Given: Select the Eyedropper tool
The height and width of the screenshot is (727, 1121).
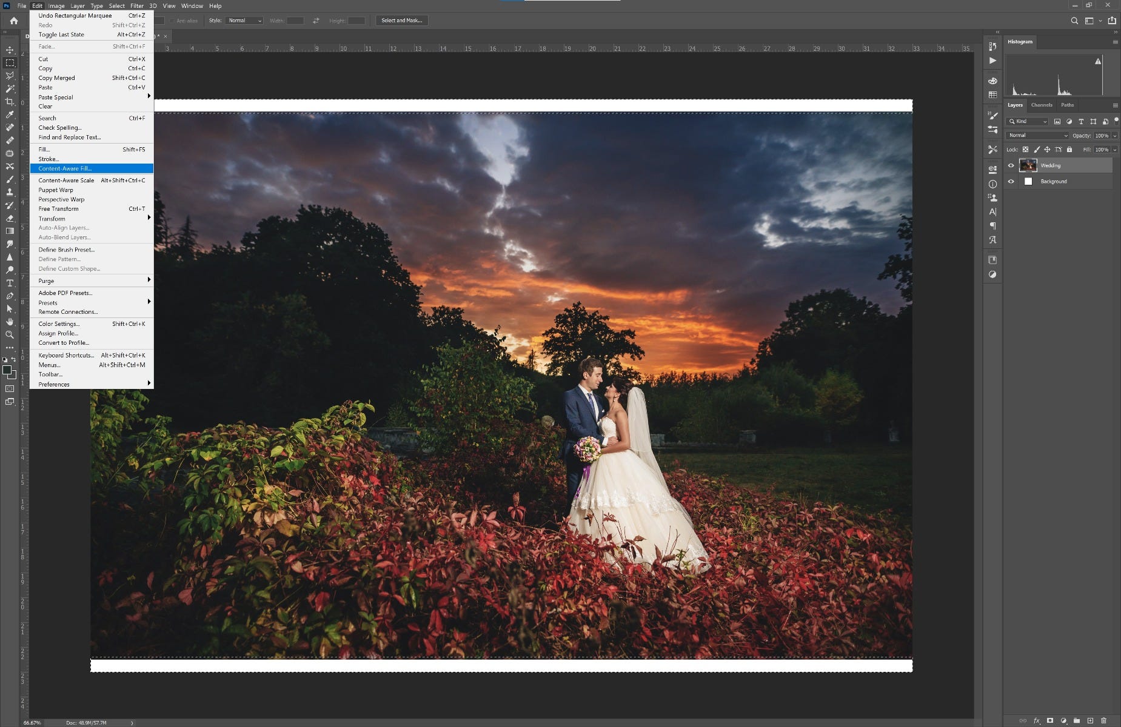Looking at the screenshot, I should [10, 115].
